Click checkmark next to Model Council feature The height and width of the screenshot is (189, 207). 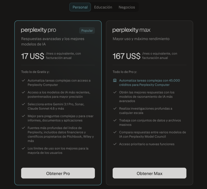[x=115, y=132]
